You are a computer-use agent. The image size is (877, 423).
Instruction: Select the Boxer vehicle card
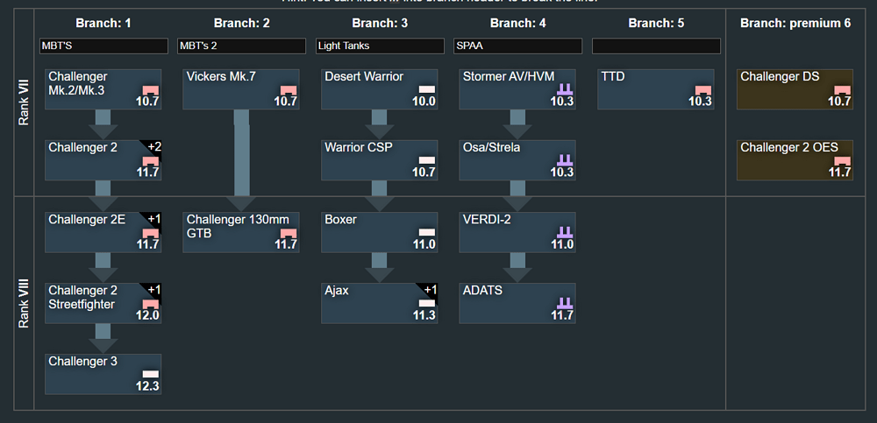380,232
